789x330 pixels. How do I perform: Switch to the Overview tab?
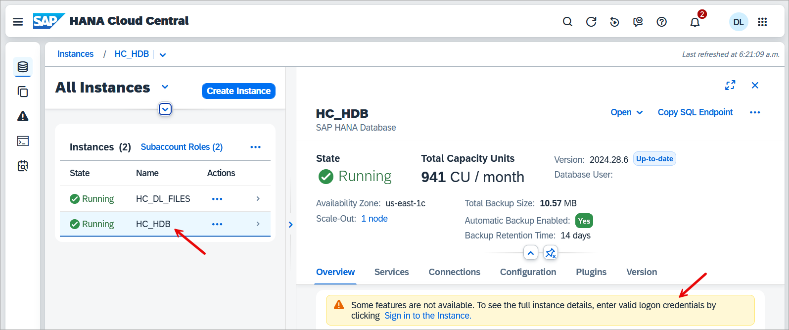335,272
